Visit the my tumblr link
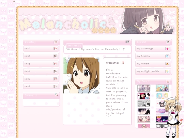 [153, 64]
